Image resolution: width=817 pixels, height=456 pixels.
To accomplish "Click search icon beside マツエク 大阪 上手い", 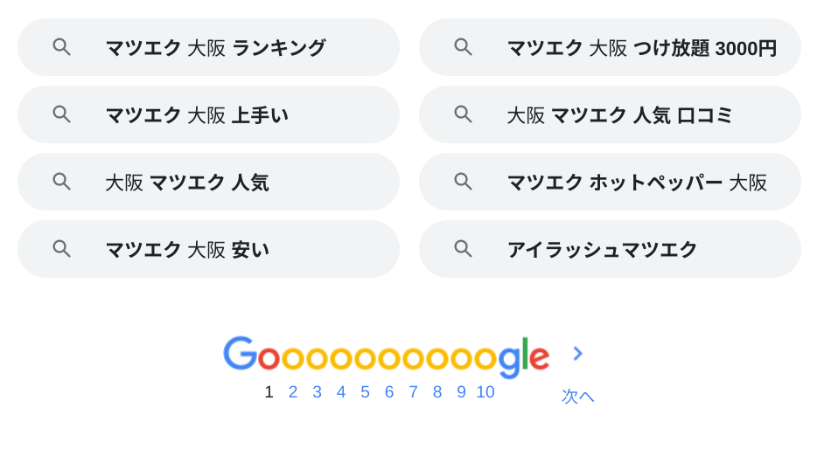I will pos(61,114).
